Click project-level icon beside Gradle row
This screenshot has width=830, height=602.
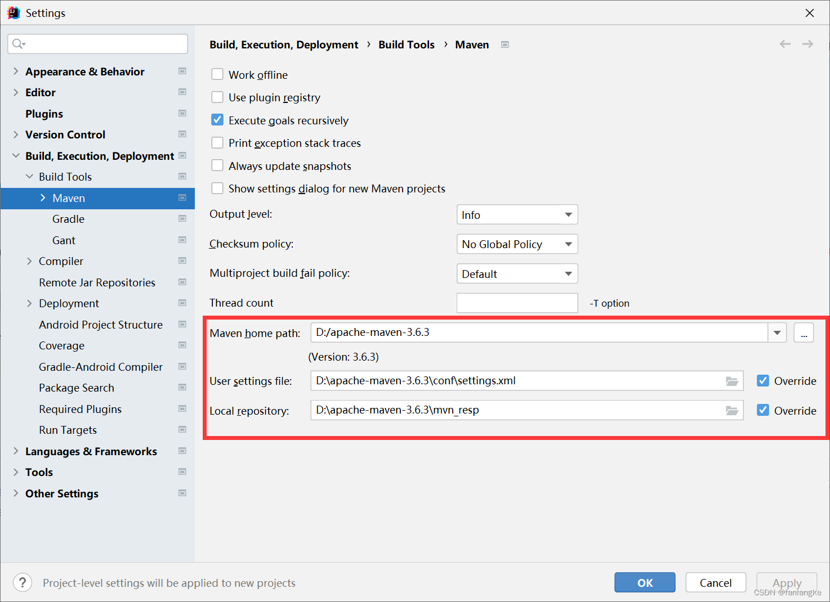182,218
